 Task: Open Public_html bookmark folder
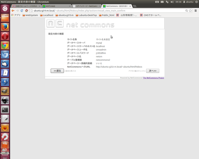click(x=107, y=15)
